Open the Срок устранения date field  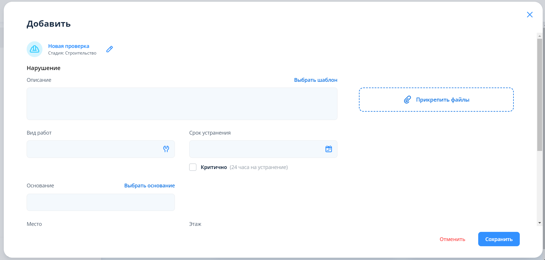[x=255, y=149]
